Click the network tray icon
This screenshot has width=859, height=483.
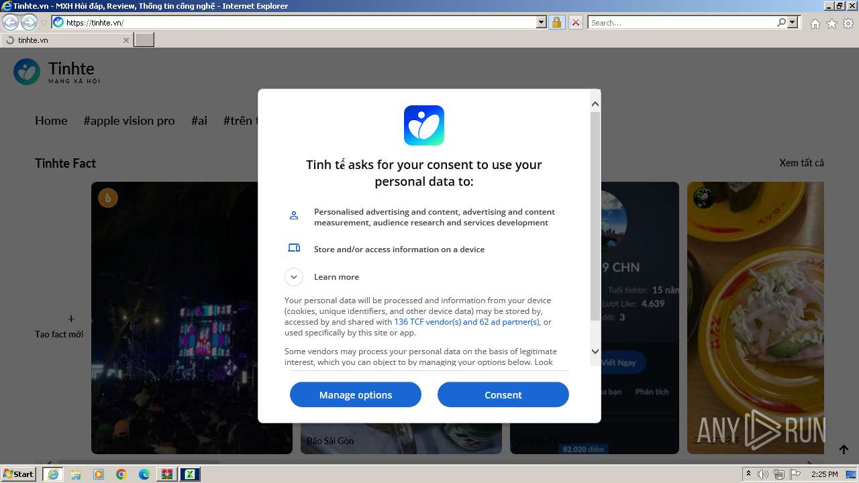(x=778, y=474)
